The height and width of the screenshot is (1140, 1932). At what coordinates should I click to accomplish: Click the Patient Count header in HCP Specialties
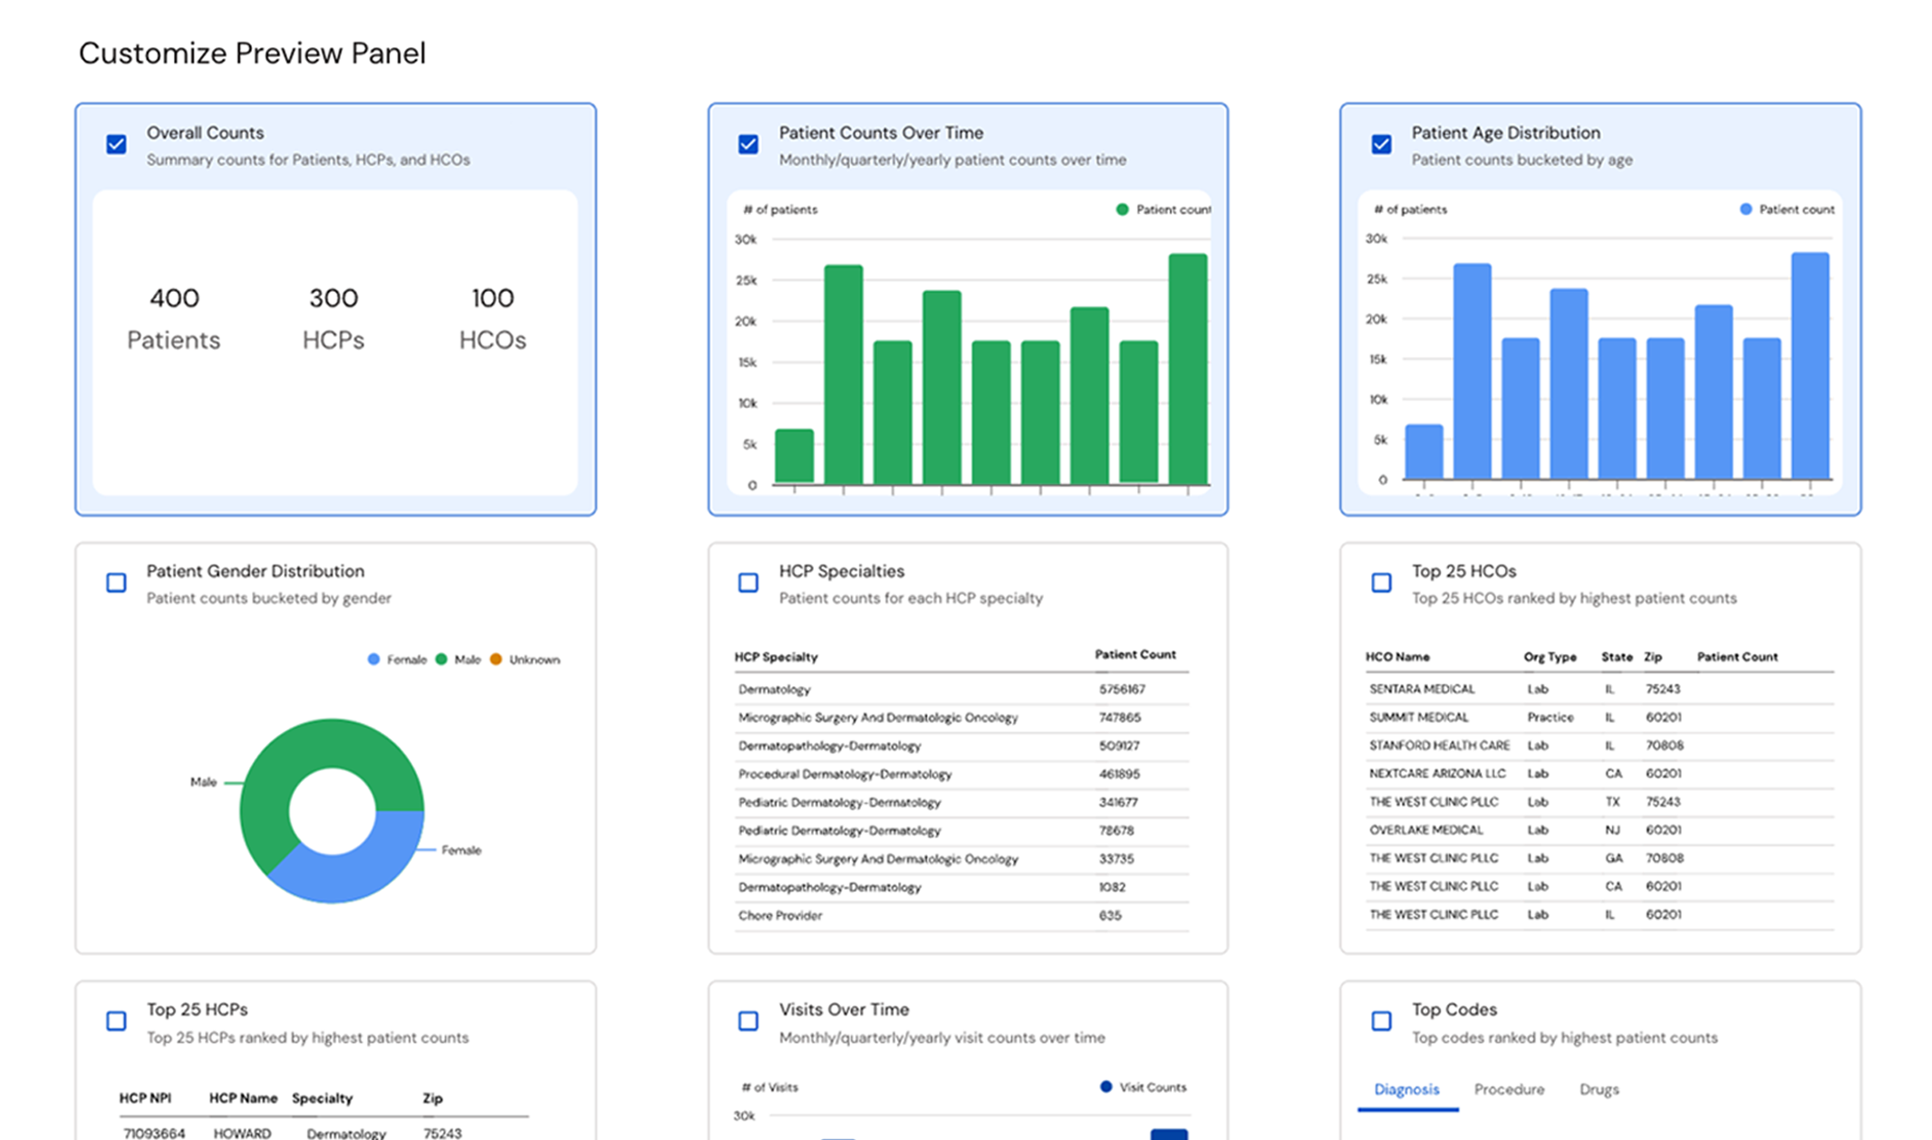point(1135,654)
